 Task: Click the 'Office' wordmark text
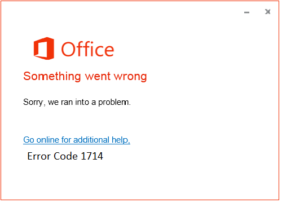pos(87,49)
